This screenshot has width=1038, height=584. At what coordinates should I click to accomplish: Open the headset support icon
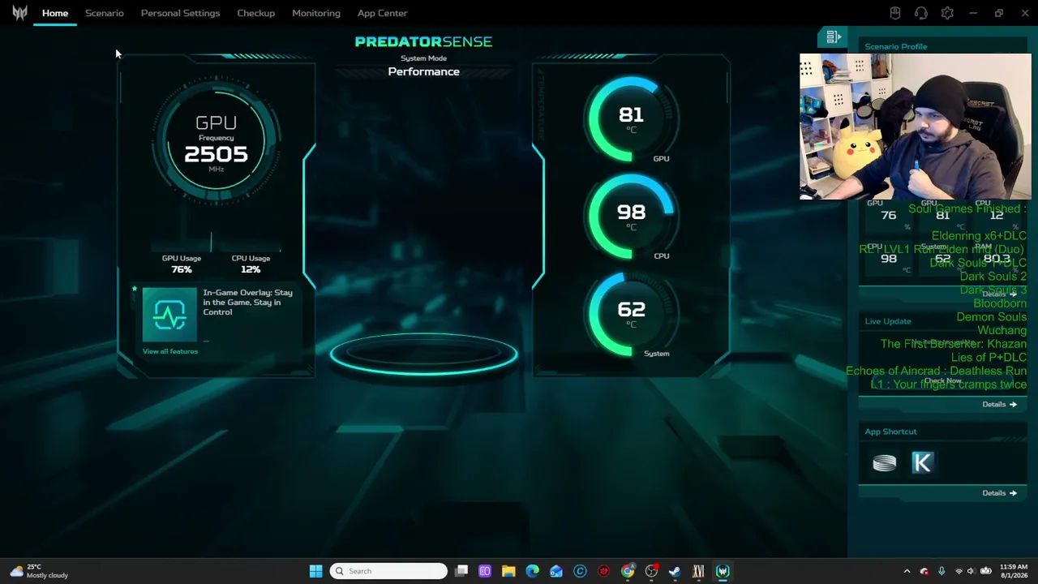tap(921, 13)
